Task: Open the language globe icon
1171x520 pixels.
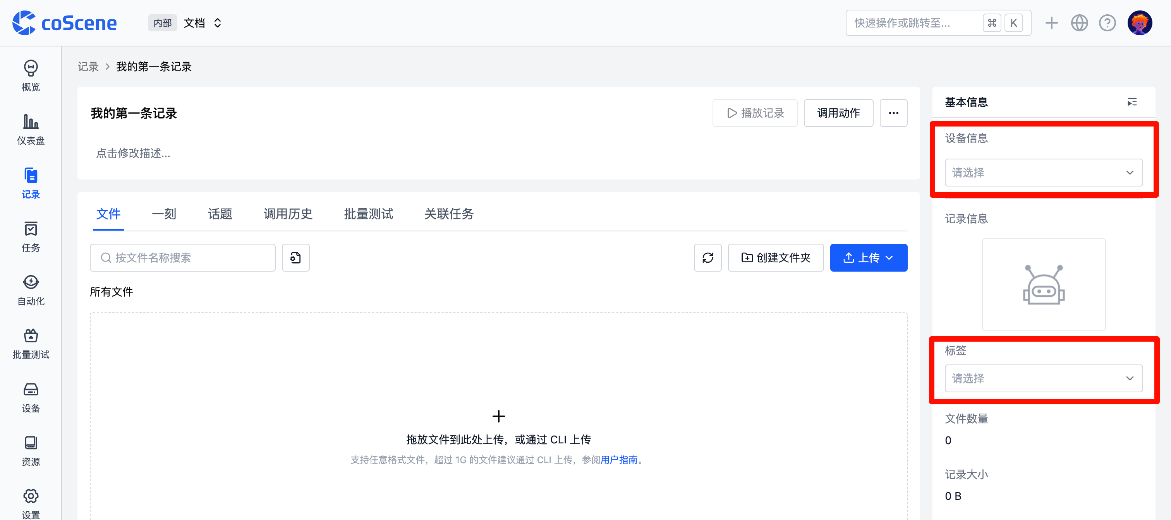Action: (x=1079, y=23)
